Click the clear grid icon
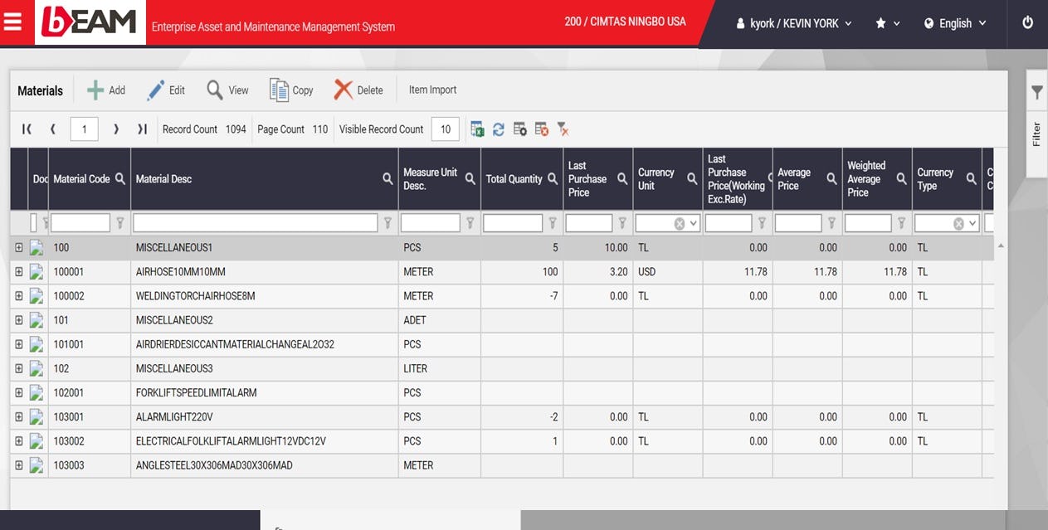The height and width of the screenshot is (530, 1048). [541, 129]
